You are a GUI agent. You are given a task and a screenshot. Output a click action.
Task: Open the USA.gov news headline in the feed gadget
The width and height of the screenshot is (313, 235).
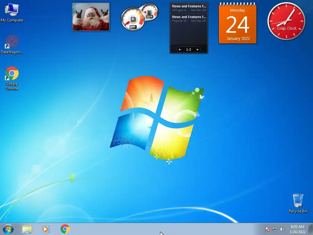(x=189, y=8)
